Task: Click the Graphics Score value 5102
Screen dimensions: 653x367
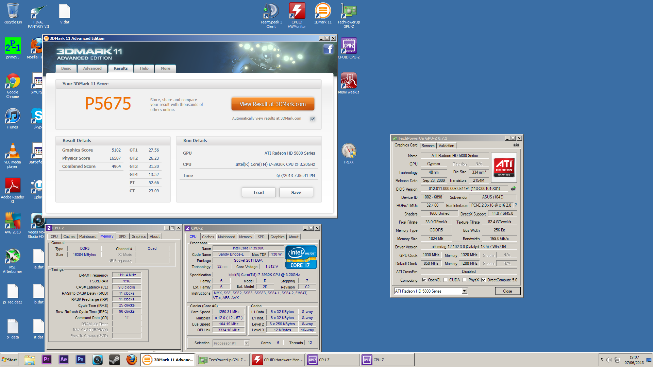Action: pyautogui.click(x=116, y=150)
